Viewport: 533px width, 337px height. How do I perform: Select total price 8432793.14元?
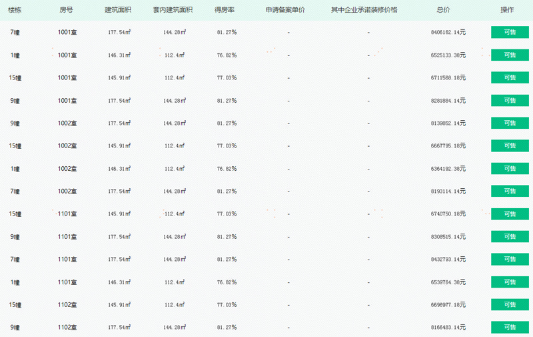(x=448, y=260)
